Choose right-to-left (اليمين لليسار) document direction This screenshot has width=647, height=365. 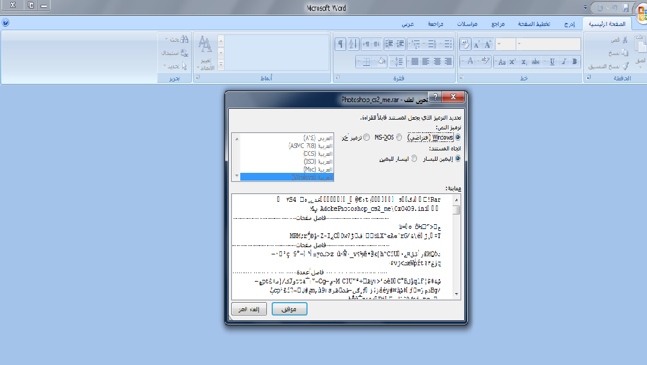(x=458, y=158)
